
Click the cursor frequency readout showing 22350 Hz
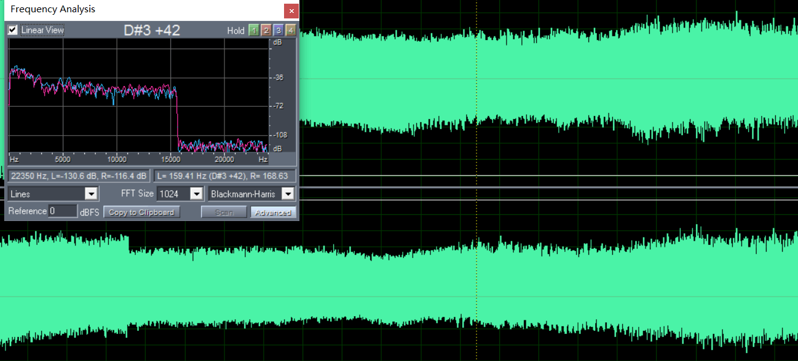[78, 176]
